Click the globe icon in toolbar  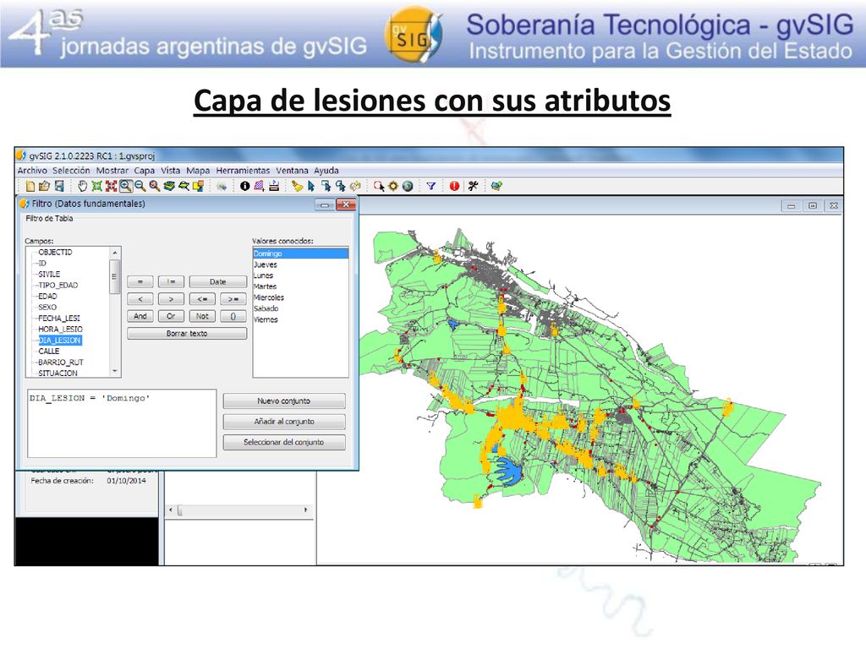tap(408, 186)
